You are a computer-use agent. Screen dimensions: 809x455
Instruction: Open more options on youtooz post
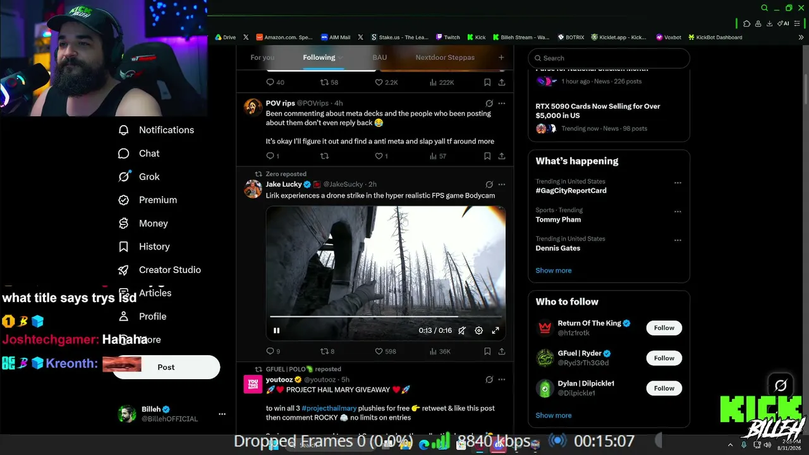pos(502,380)
